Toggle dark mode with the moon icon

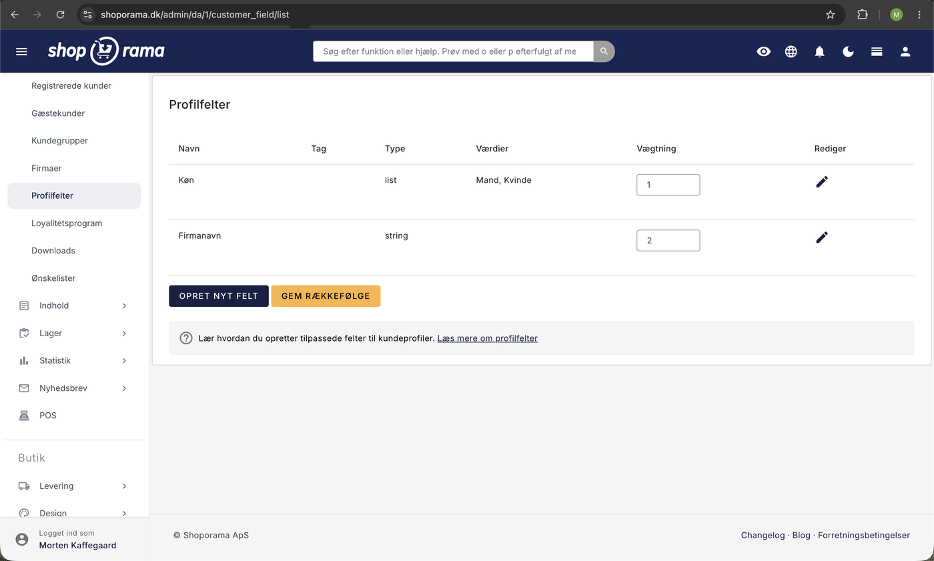pos(848,51)
